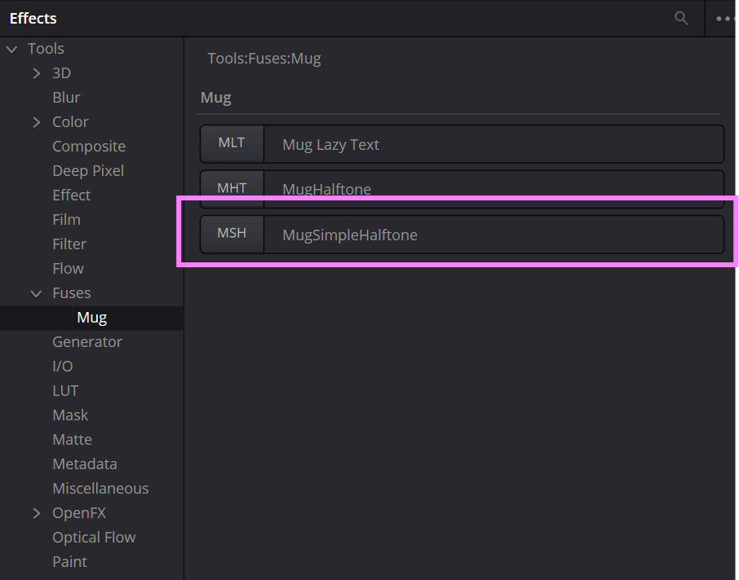
Task: Expand the 3D category arrow
Action: point(36,73)
